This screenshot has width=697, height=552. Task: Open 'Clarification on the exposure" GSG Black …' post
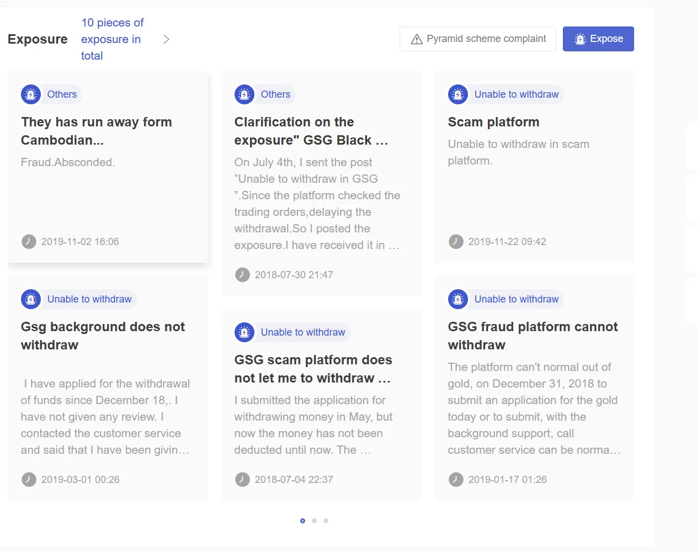(x=311, y=131)
